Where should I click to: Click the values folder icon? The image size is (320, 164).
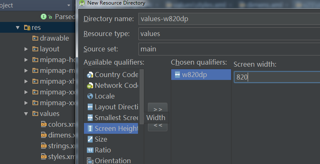coord(35,113)
